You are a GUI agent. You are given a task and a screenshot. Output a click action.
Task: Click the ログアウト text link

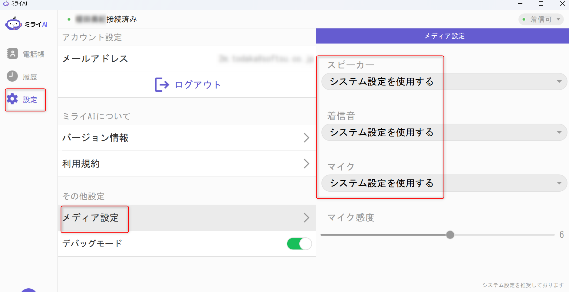click(x=198, y=85)
